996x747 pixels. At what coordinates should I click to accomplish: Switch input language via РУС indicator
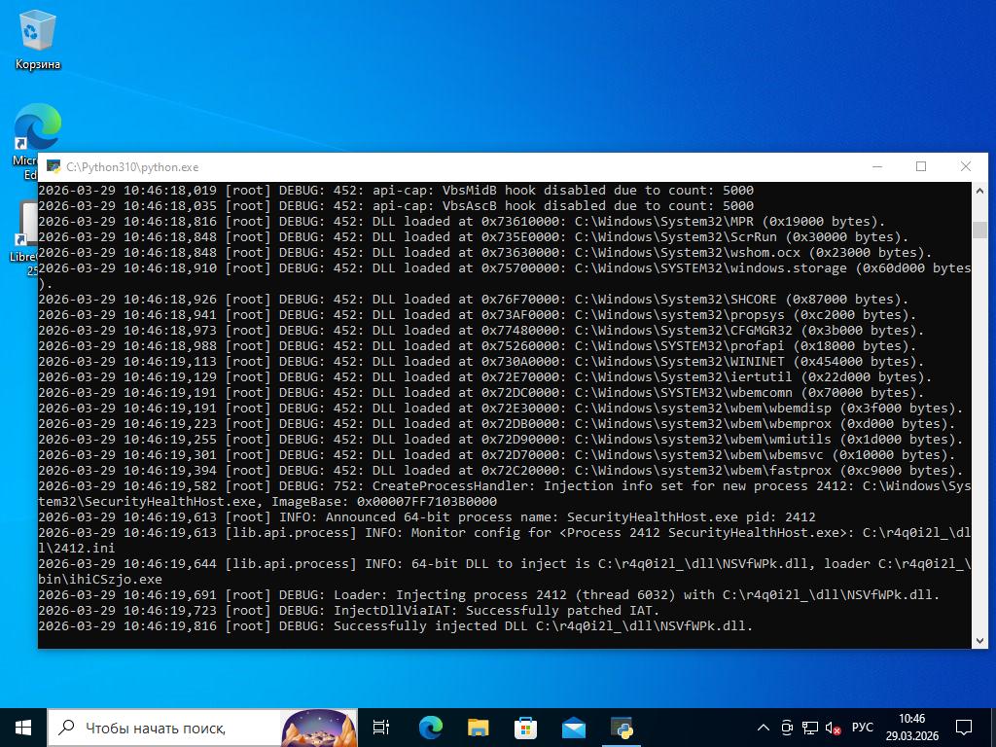coord(862,727)
